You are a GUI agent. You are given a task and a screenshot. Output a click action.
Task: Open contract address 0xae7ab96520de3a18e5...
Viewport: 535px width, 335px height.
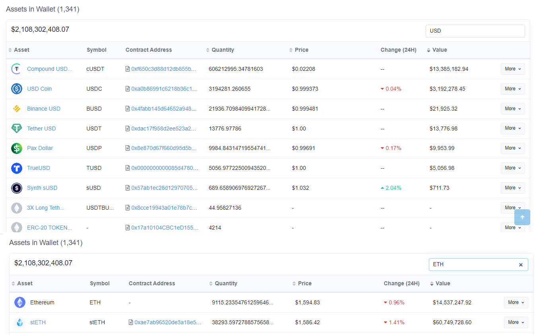[x=168, y=322]
